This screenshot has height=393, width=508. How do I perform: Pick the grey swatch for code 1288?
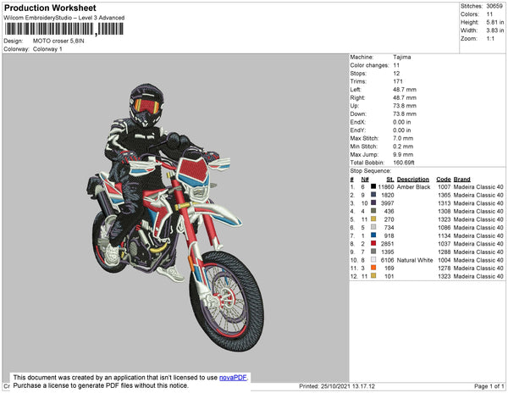(x=373, y=251)
